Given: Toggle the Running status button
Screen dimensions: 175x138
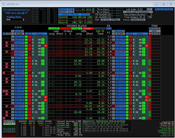Looking at the screenshot, I should [159, 9].
